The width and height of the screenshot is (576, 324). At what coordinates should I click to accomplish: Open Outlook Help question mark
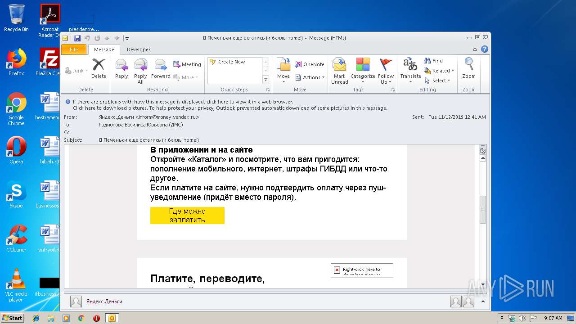[x=485, y=49]
